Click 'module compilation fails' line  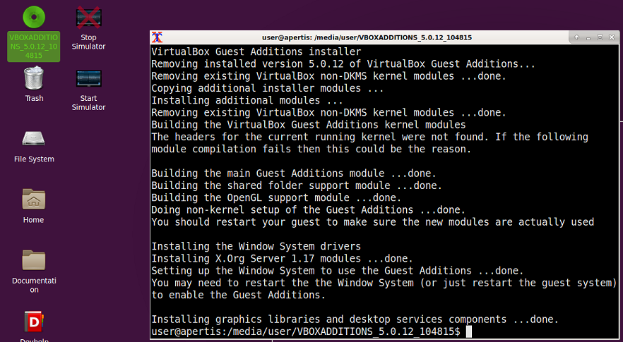pos(311,149)
